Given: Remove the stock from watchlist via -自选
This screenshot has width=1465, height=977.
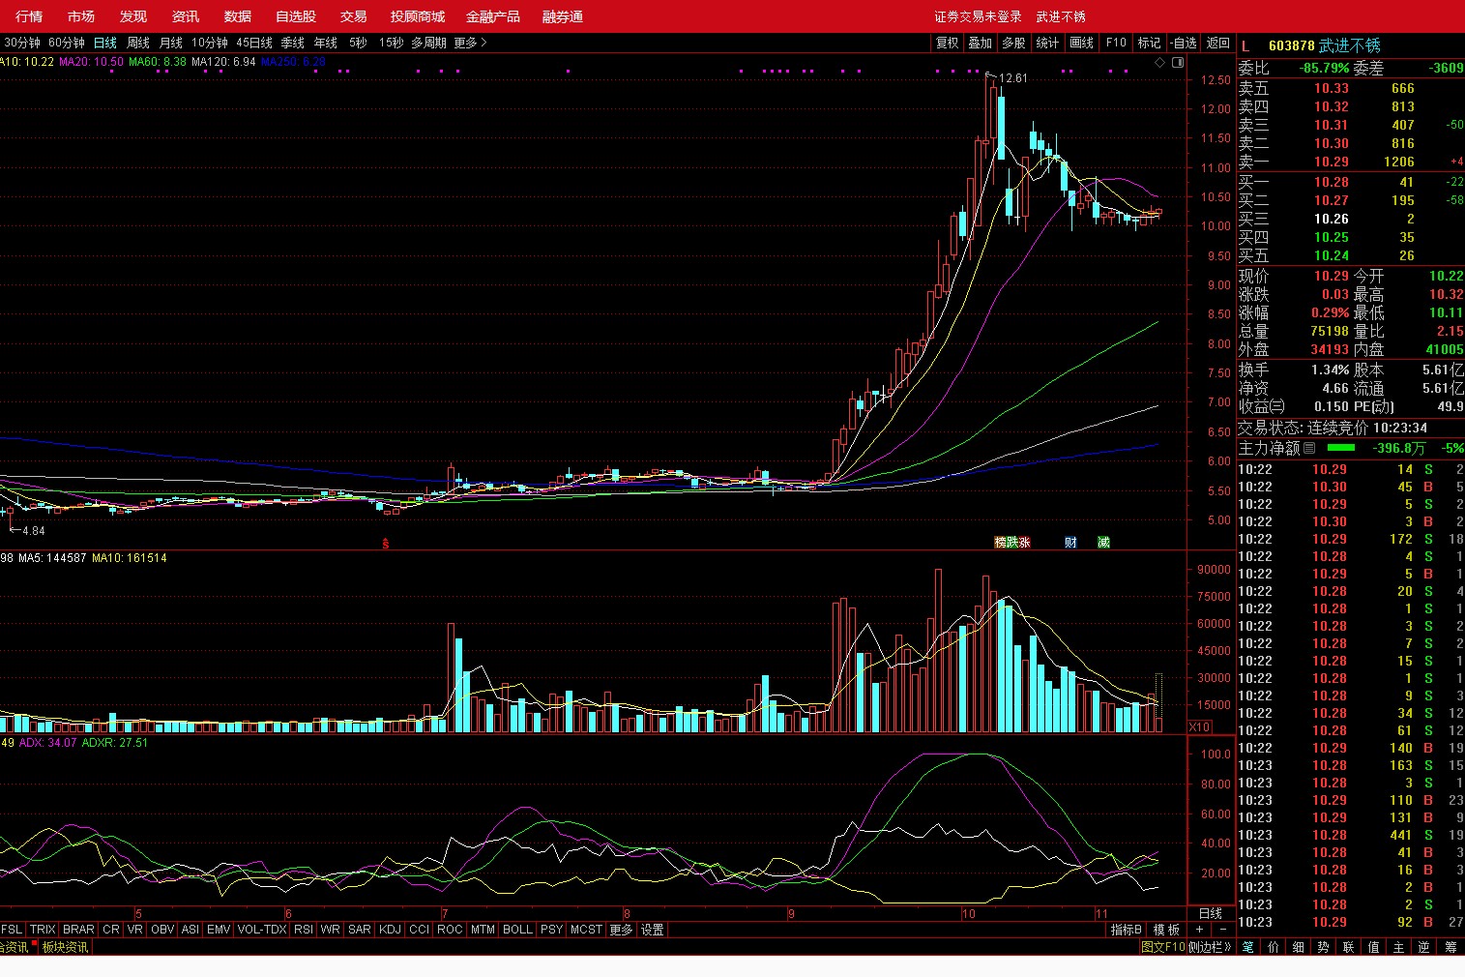Looking at the screenshot, I should pyautogui.click(x=1184, y=43).
